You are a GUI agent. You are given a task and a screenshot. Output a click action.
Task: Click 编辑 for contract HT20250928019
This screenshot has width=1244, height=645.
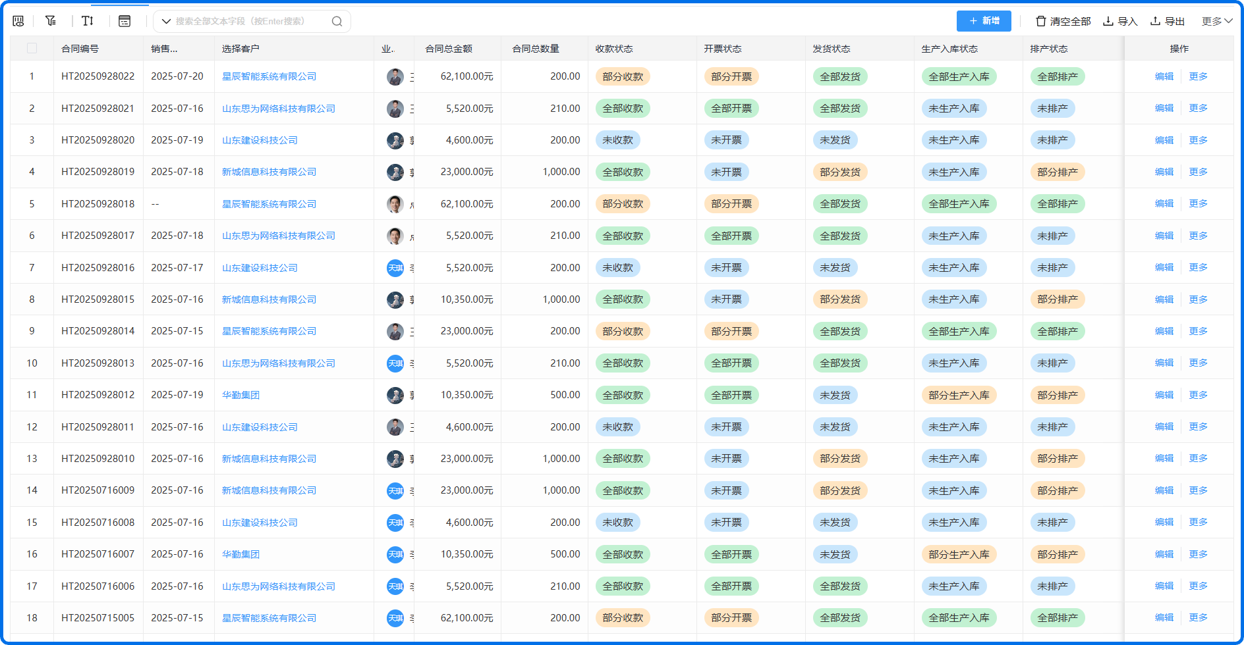1164,172
